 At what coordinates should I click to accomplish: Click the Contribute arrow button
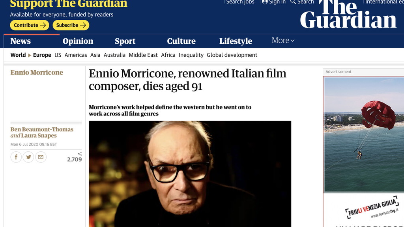[30, 25]
